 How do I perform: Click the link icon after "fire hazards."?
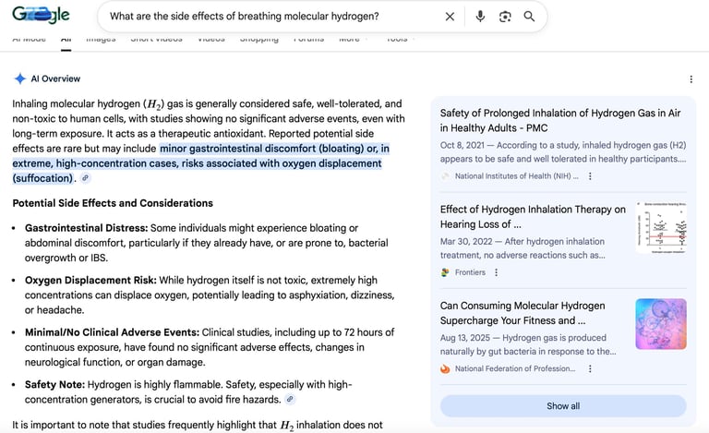pos(290,399)
